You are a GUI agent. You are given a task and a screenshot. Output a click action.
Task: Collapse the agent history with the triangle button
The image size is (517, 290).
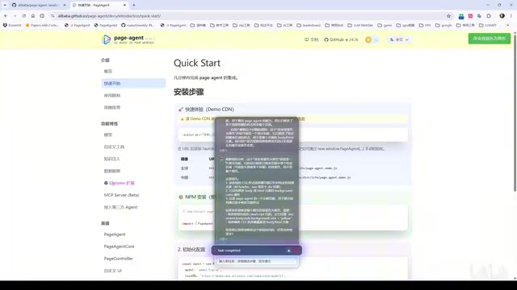pyautogui.click(x=288, y=251)
